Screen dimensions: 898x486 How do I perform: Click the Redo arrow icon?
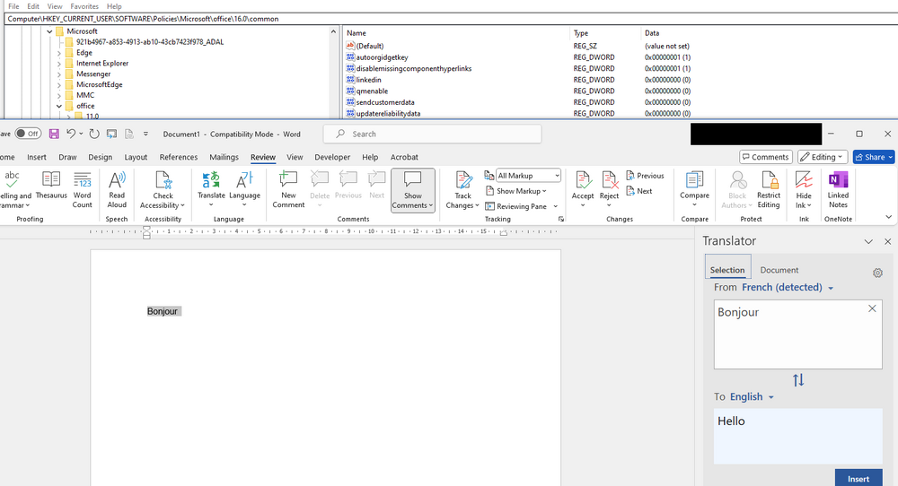click(x=94, y=134)
